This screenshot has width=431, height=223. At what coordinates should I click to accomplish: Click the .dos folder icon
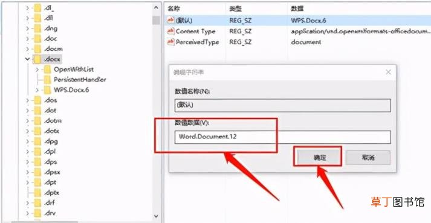(37, 100)
